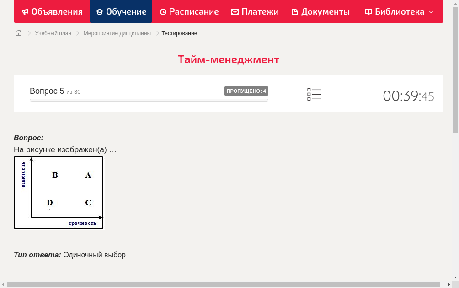Click the countdown timer 00:39:45
The width and height of the screenshot is (459, 288).
(x=408, y=96)
